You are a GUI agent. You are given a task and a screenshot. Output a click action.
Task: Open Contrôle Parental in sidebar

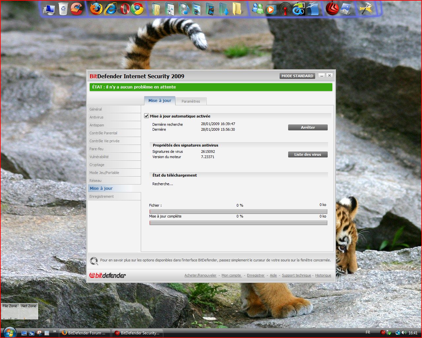pos(114,133)
